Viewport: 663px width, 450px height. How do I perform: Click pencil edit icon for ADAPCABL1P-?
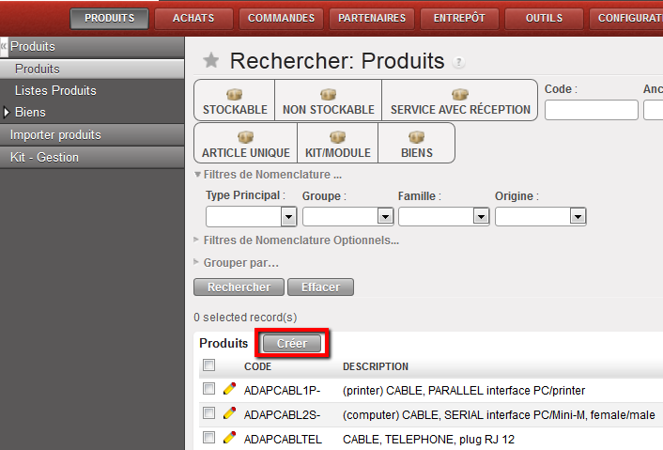click(229, 388)
